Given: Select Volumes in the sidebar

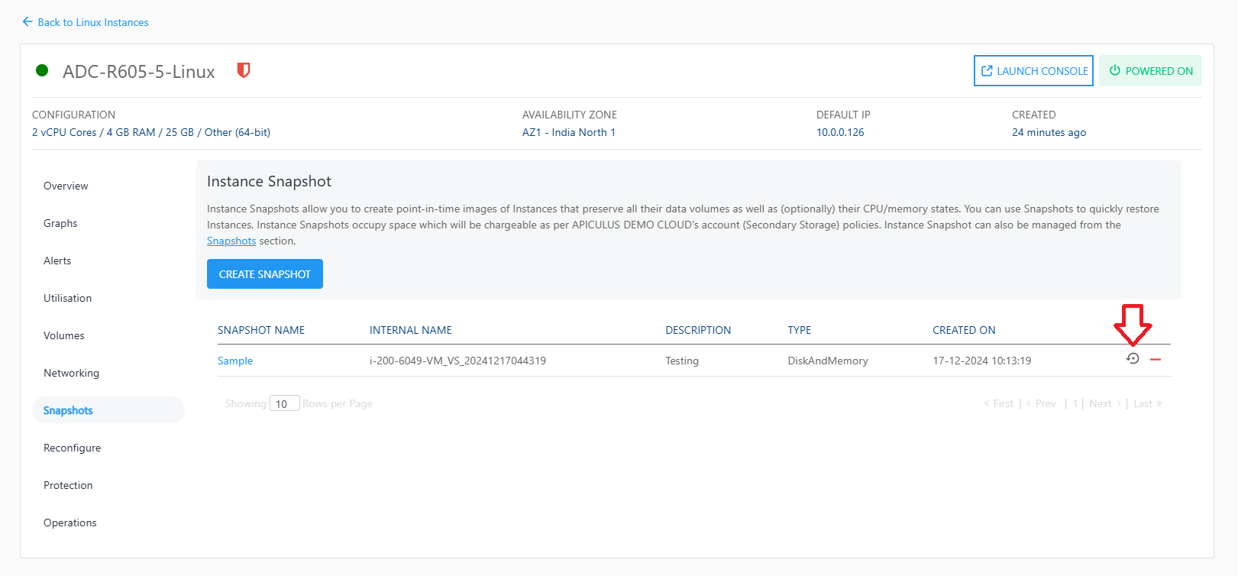Looking at the screenshot, I should (64, 335).
